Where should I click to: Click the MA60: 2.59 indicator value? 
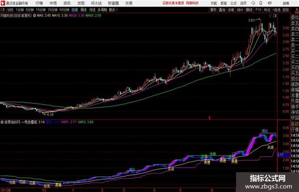(x=93, y=15)
